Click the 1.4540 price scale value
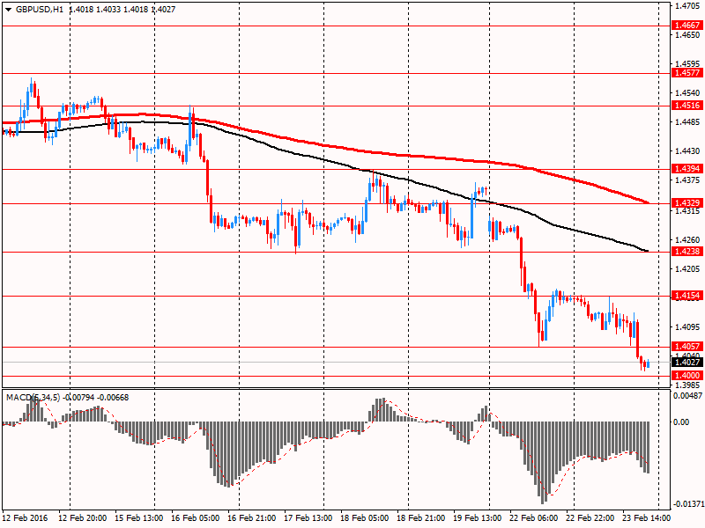The width and height of the screenshot is (705, 528). (x=687, y=93)
